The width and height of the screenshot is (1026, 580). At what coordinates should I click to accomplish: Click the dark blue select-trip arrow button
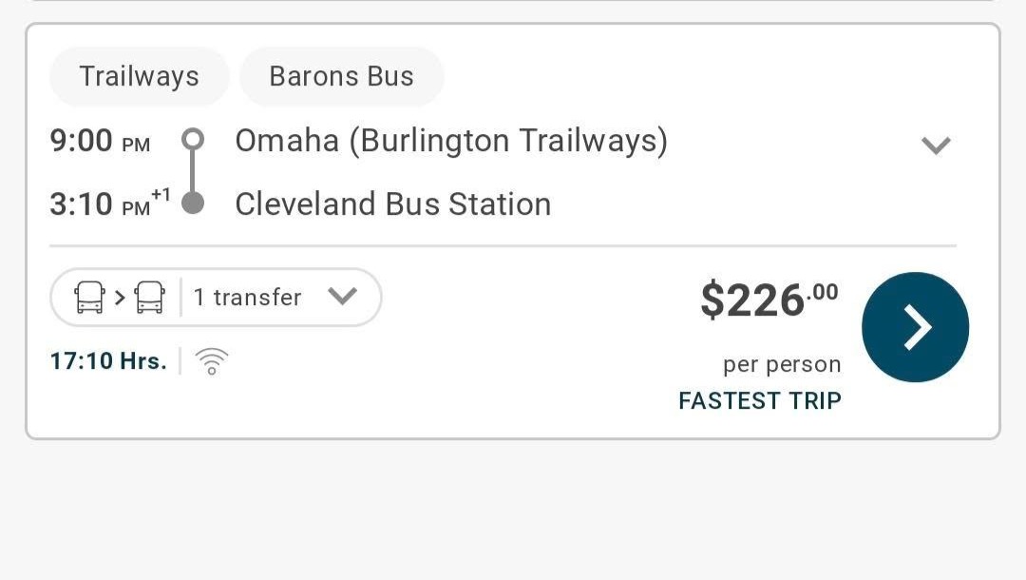point(916,327)
